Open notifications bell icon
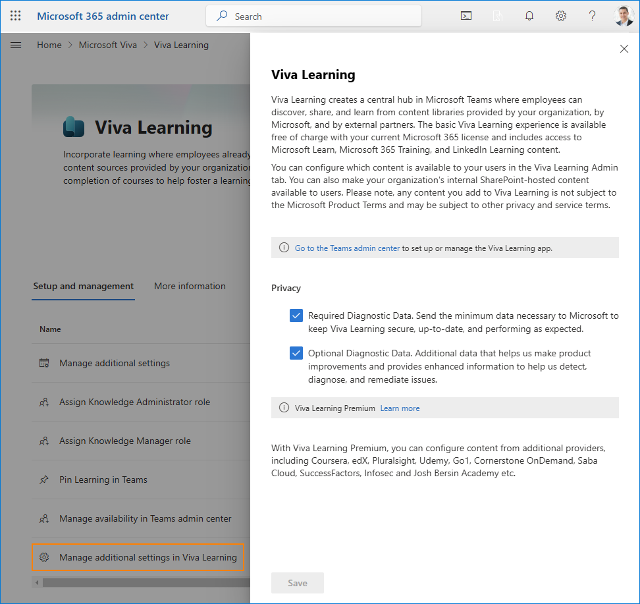The width and height of the screenshot is (640, 604). (x=529, y=16)
